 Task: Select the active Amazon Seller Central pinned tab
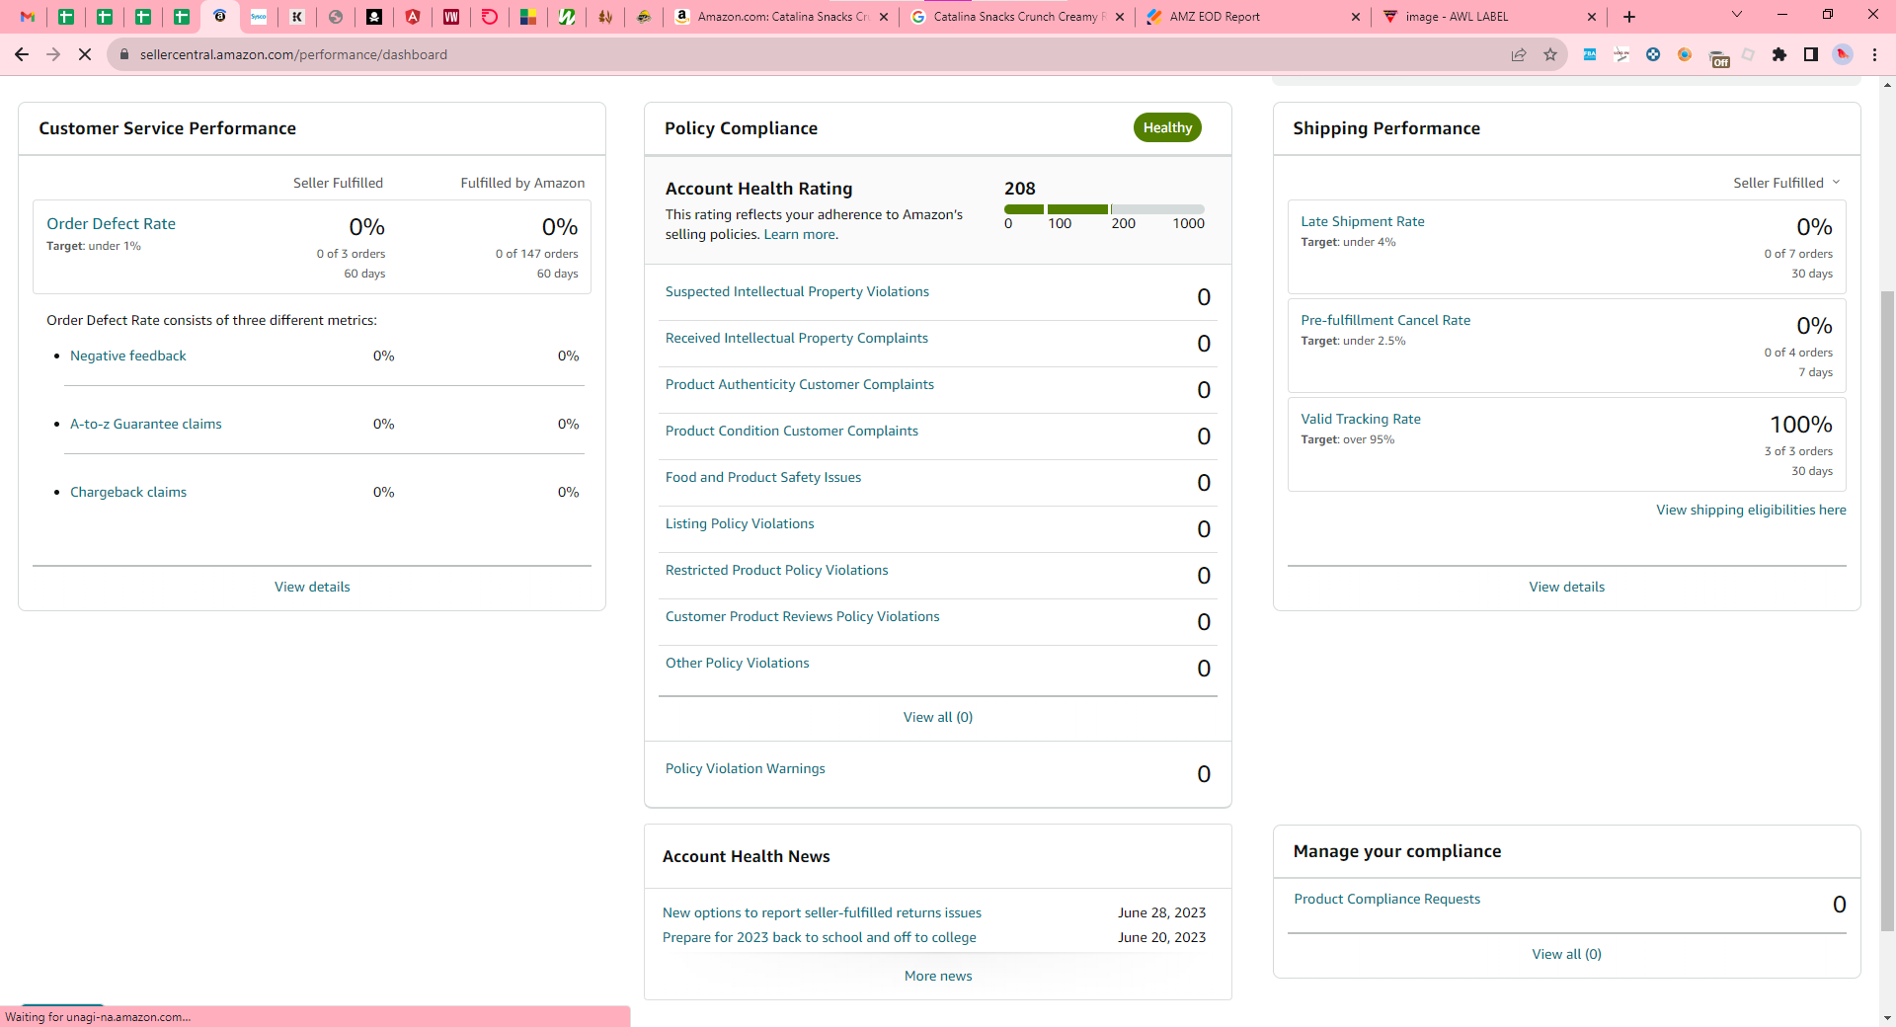[220, 17]
